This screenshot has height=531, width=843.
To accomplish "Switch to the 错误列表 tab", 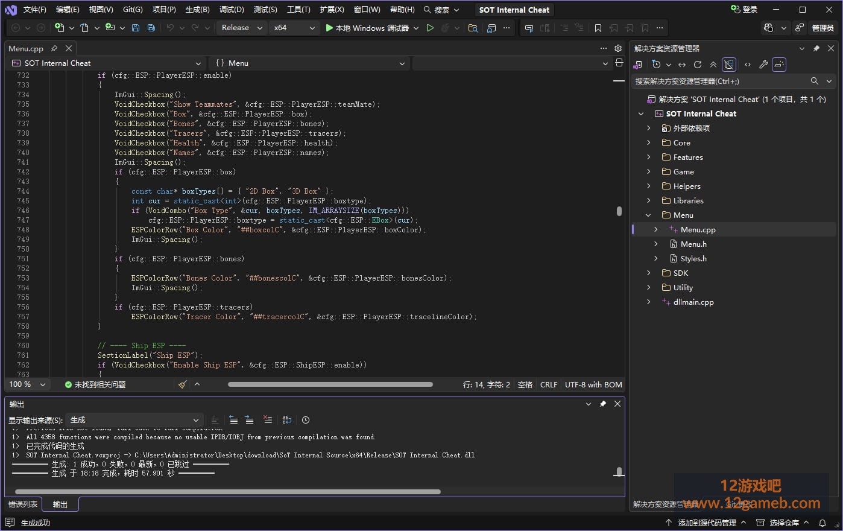I will [23, 504].
